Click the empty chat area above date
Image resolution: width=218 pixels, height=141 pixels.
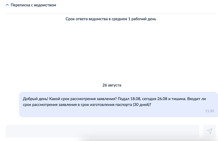click(111, 53)
